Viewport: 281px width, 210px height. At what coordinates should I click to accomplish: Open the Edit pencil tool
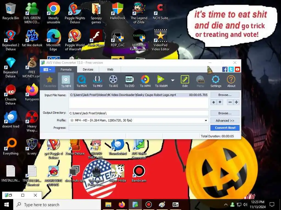point(185,81)
